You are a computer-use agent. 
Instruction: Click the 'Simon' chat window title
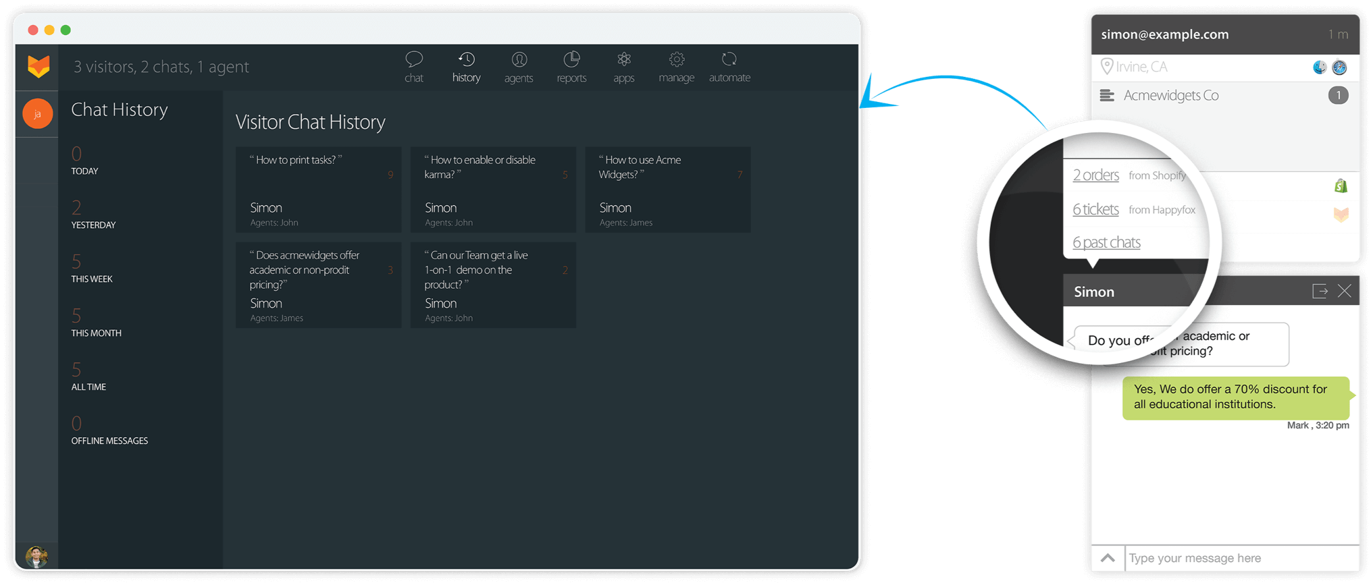pos(1094,291)
